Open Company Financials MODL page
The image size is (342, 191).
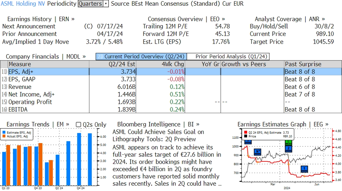click(x=45, y=57)
